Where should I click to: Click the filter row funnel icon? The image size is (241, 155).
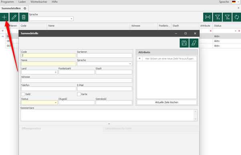click(x=3, y=31)
